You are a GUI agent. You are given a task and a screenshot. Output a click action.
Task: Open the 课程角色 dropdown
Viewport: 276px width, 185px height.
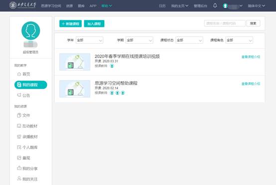[239, 40]
